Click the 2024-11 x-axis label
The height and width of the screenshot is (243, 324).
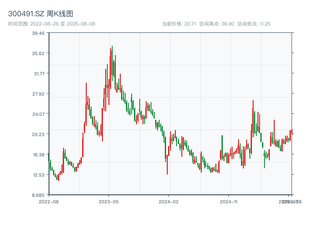click(x=230, y=201)
